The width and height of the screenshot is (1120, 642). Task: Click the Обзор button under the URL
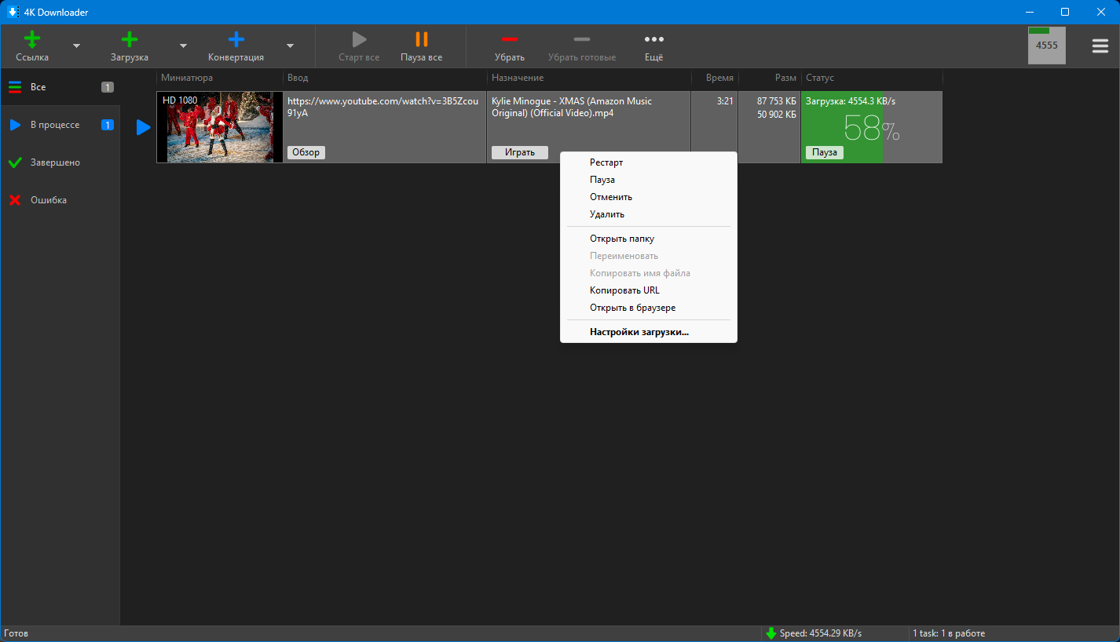pyautogui.click(x=306, y=152)
